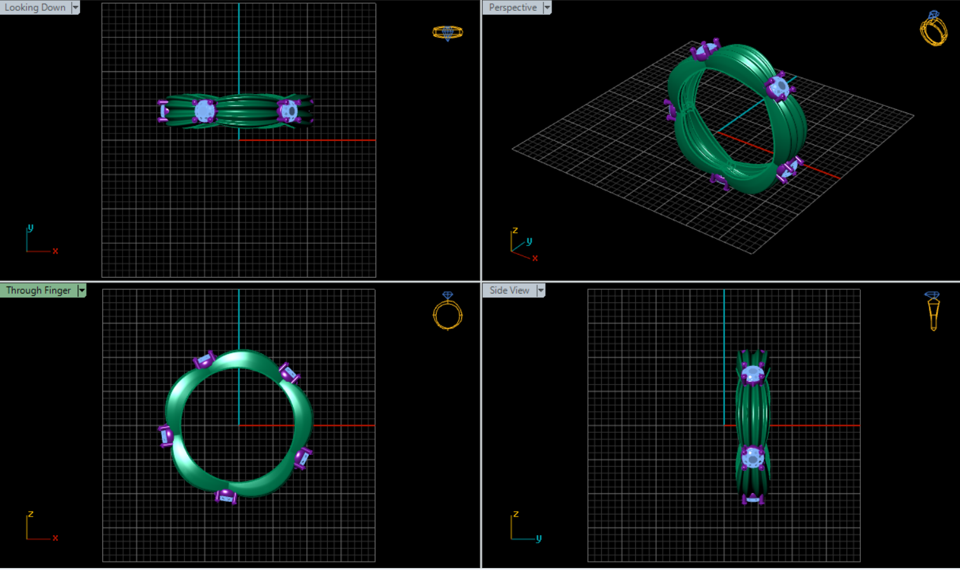Open the Through Finger dropdown arrow
Viewport: 960px width, 570px height.
coord(81,290)
